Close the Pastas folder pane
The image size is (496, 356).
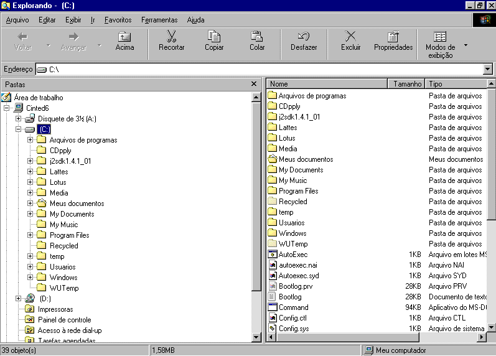[254, 84]
